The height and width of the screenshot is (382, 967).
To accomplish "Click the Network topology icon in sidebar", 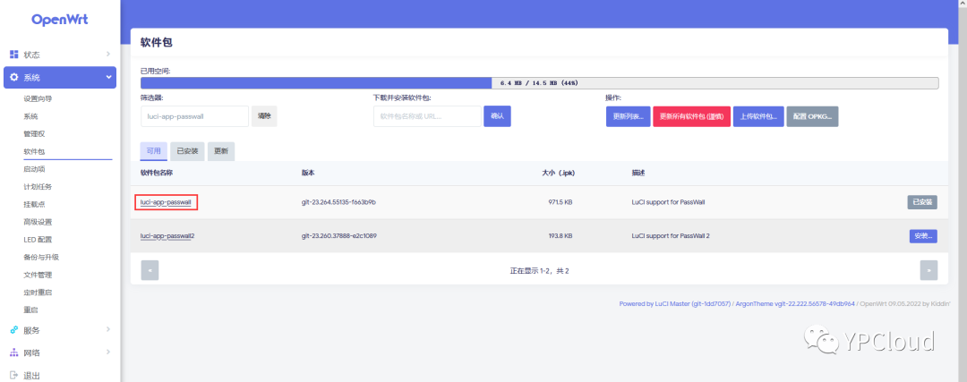I will [14, 353].
